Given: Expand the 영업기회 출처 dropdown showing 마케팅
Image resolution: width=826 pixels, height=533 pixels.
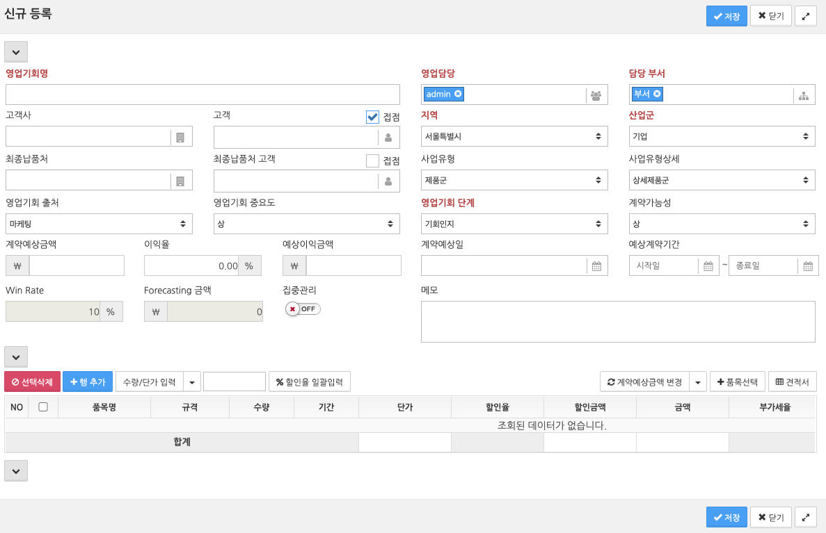Looking at the screenshot, I should coord(98,224).
